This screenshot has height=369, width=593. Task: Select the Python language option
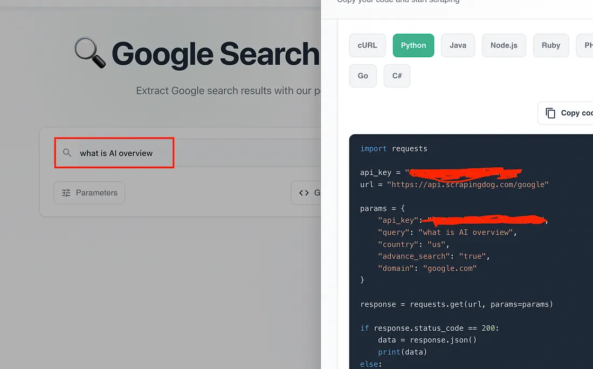tap(413, 45)
